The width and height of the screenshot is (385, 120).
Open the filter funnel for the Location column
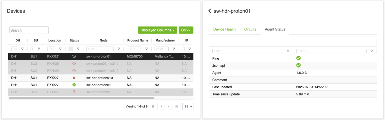60,49
